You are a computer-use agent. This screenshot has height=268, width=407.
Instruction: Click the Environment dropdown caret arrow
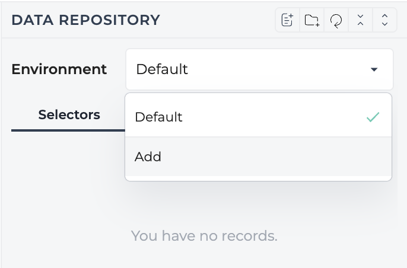pyautogui.click(x=374, y=69)
